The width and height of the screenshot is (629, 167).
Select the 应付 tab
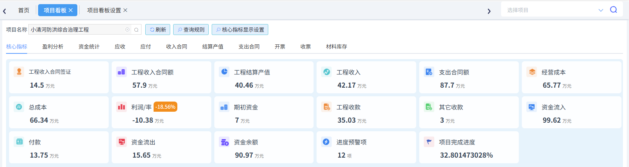click(x=146, y=47)
